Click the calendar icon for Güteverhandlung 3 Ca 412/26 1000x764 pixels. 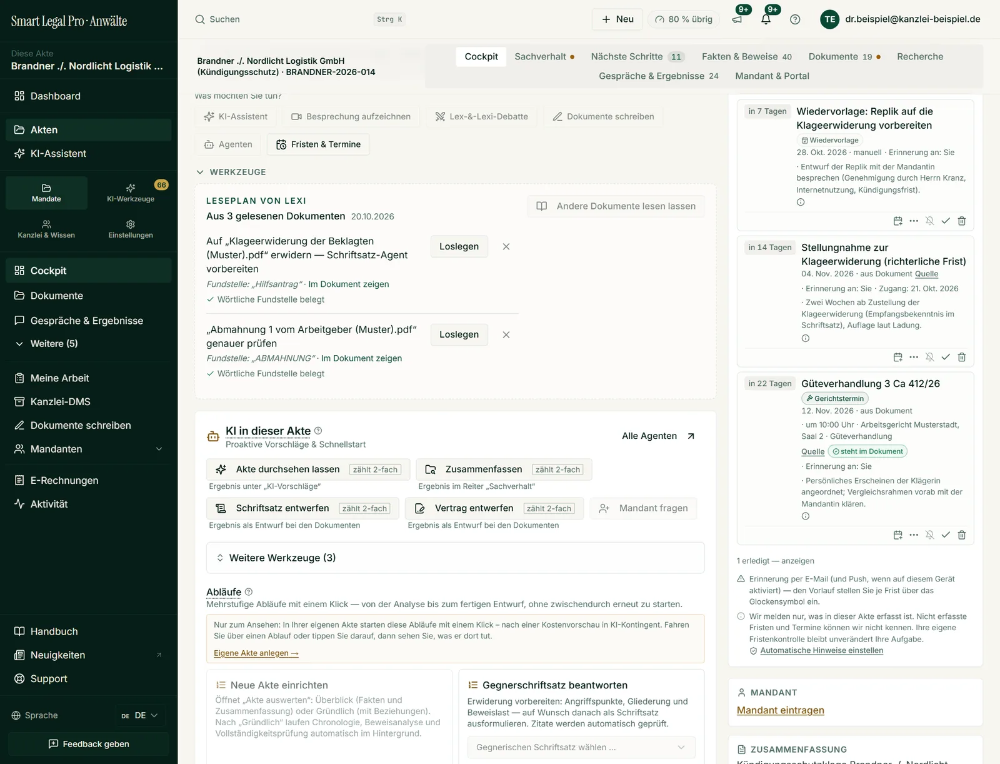click(x=898, y=535)
